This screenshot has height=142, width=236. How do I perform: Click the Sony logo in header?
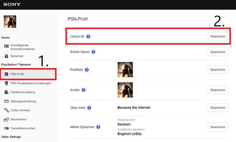coord(12,4)
